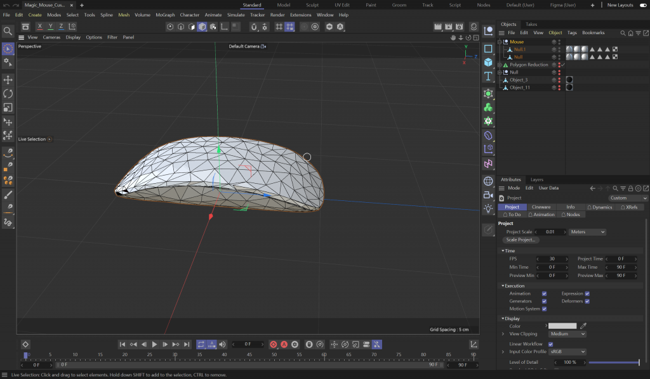Click the Display Color swatch
The image size is (650, 379).
point(562,326)
